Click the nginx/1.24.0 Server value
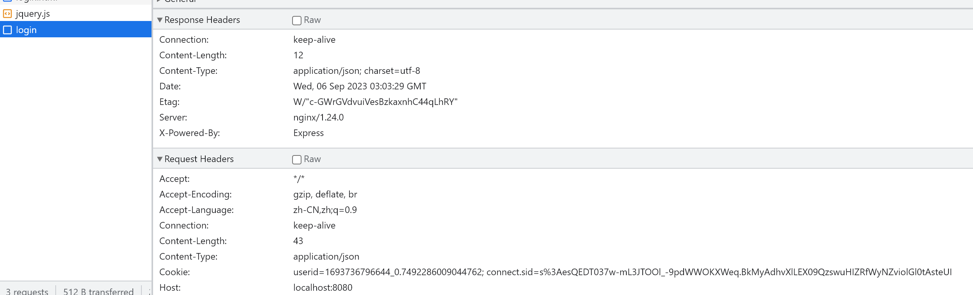The width and height of the screenshot is (973, 295). (318, 117)
